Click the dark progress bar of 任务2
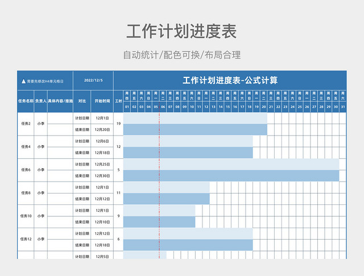Viewport: 364px width, 276px height. click(195, 130)
